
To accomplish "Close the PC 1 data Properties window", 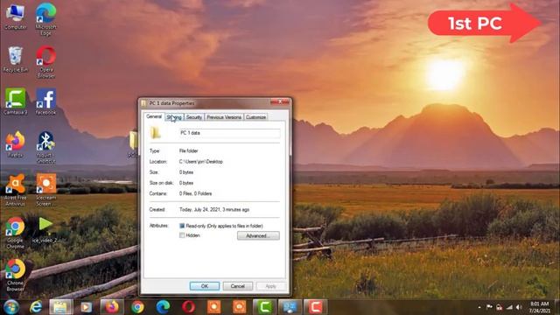I will [280, 102].
